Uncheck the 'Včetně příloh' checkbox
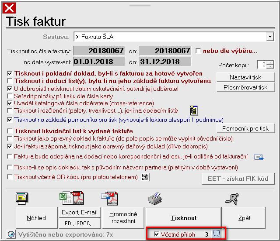This screenshot has width=280, height=241. [x=157, y=234]
